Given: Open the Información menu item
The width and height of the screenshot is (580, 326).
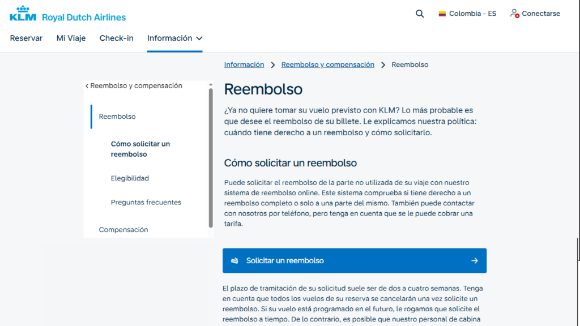Looking at the screenshot, I should [x=174, y=38].
